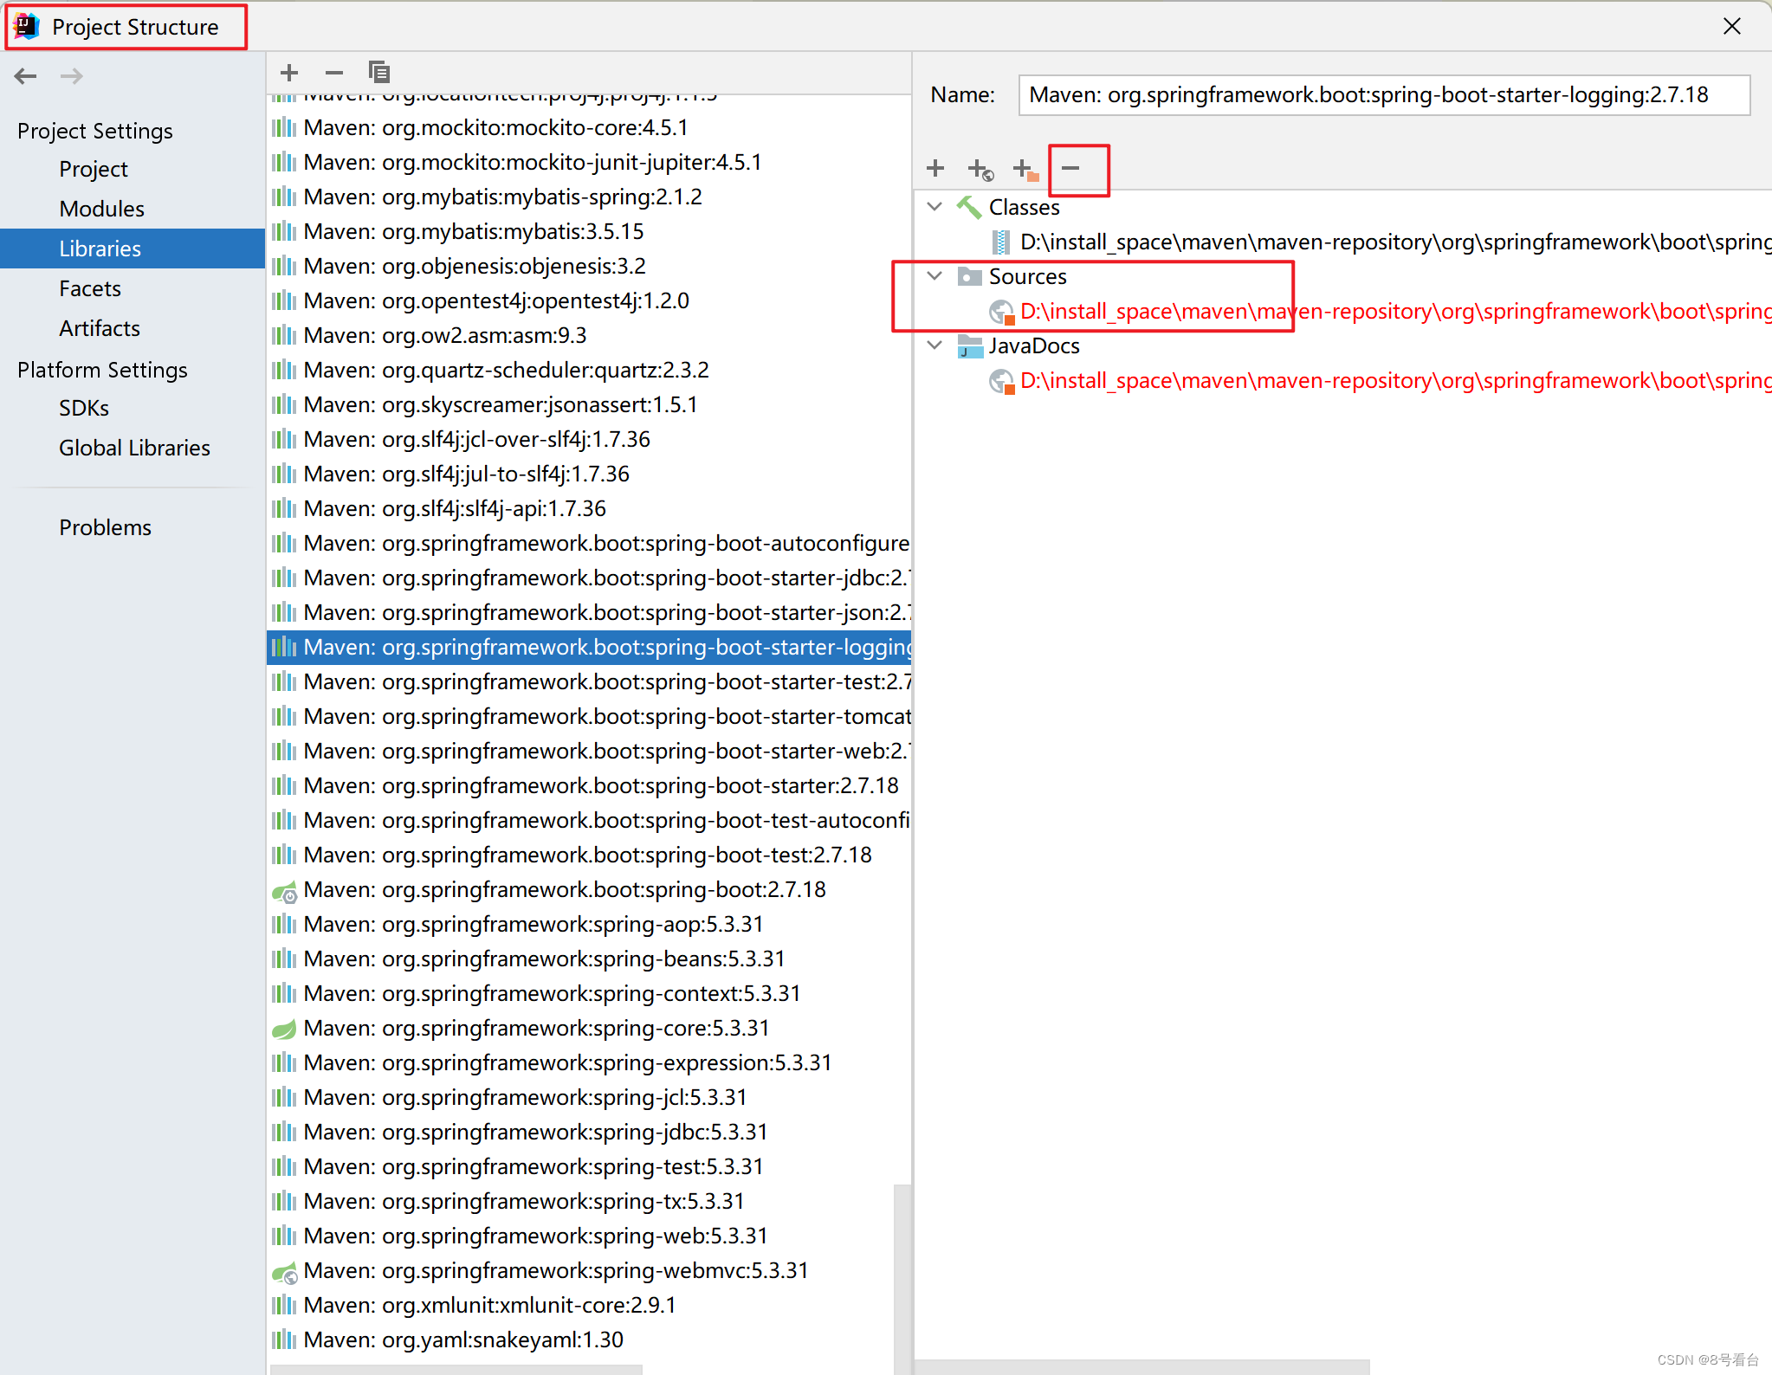Select Maven: org.objenesis:objenesis:3.2
This screenshot has width=1772, height=1375.
589,267
